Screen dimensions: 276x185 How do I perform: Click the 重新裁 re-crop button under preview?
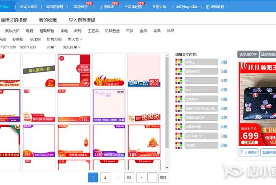[x=268, y=152]
